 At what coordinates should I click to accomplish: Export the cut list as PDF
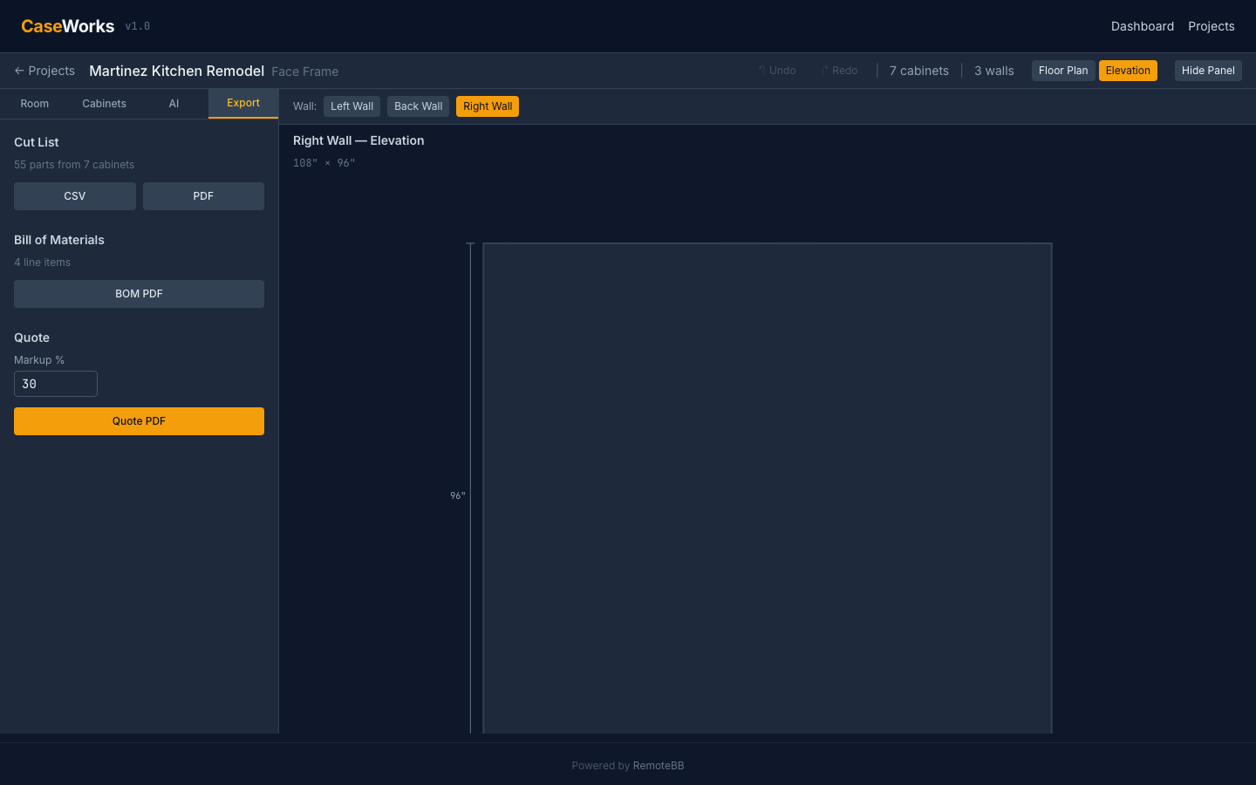pyautogui.click(x=203, y=195)
